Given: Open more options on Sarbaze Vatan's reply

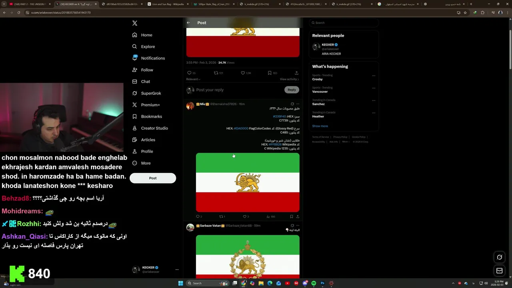Looking at the screenshot, I should 297,226.
